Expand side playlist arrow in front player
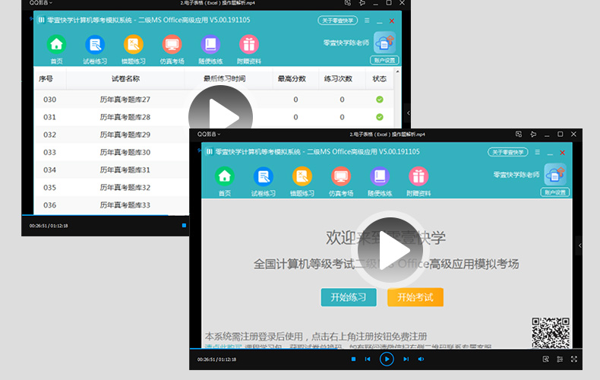600x380 pixels. tap(579, 245)
